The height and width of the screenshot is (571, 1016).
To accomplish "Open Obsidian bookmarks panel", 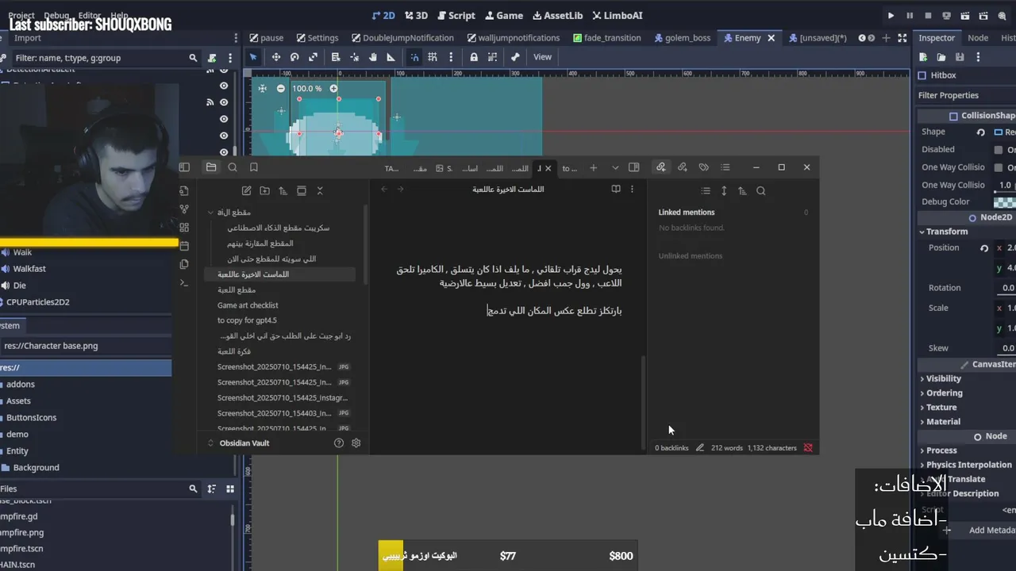I will [254, 167].
